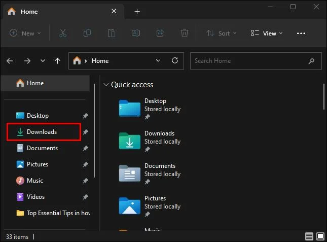Open a new tab with plus button

coord(137,12)
